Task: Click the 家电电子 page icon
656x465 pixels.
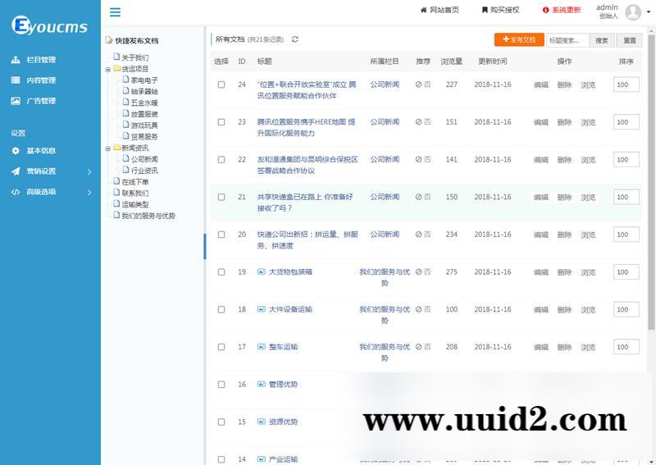Action: click(126, 80)
